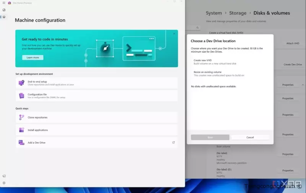The width and height of the screenshot is (306, 193).
Task: Click Cancel in Dev Drive dialog
Action: (x=250, y=137)
